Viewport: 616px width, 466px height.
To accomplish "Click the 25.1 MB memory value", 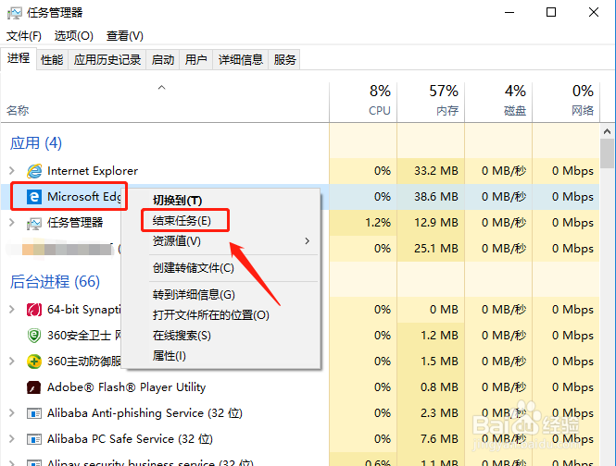I will 436,249.
